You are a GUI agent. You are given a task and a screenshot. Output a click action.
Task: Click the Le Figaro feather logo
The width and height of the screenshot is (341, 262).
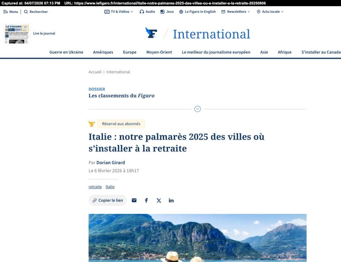tap(151, 33)
